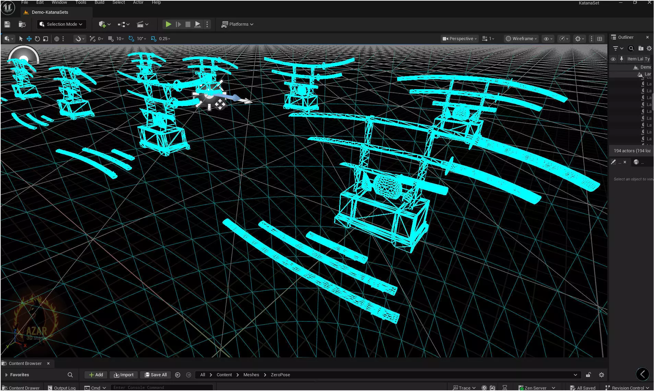Open grid snap size 10 dropdown
Image resolution: width=654 pixels, height=391 pixels.
(120, 39)
